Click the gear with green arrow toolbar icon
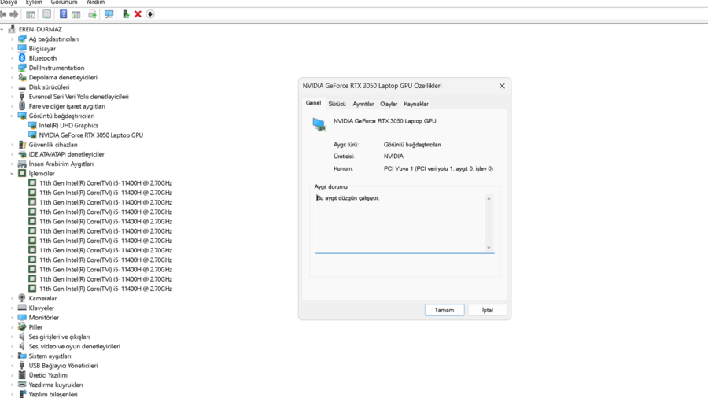Viewport: 708px width, 398px height. click(x=93, y=14)
